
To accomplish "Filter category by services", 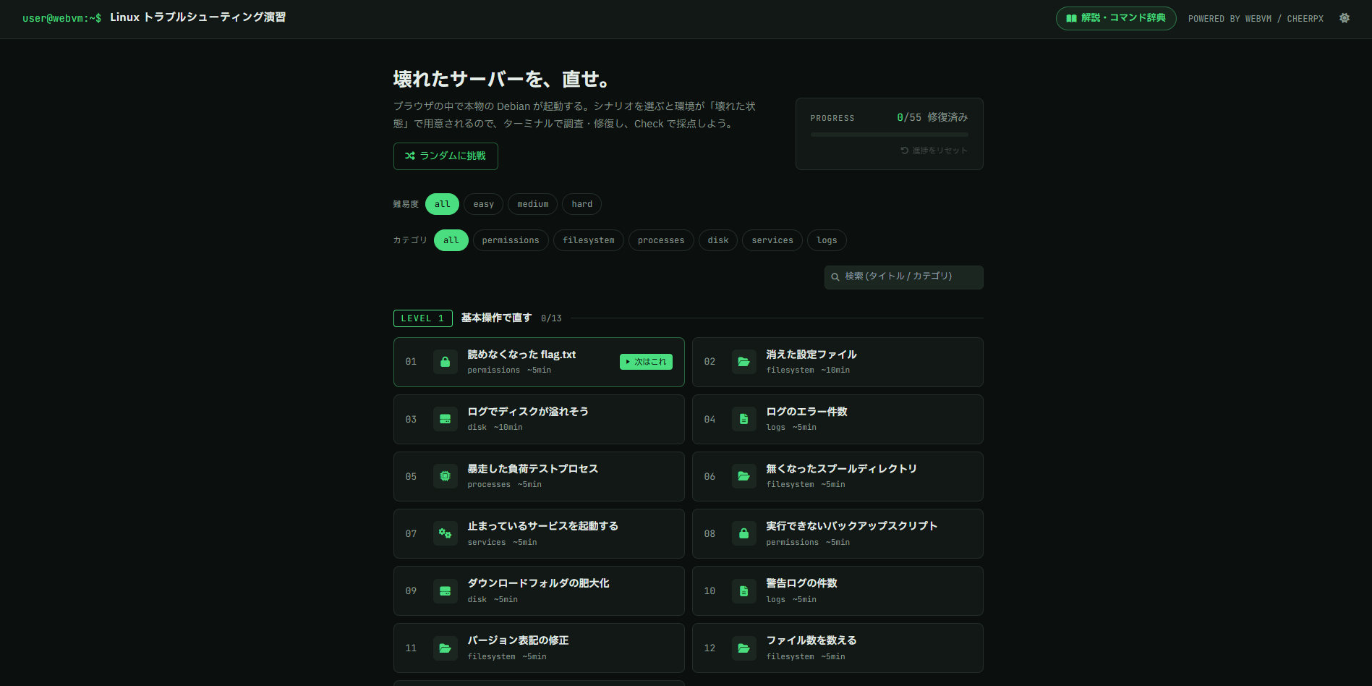I will pos(772,240).
